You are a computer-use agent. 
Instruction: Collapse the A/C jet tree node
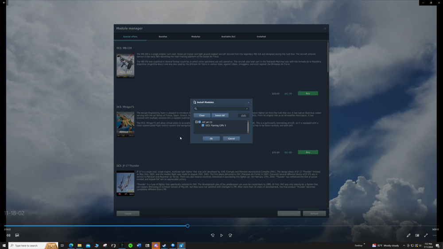[196, 122]
